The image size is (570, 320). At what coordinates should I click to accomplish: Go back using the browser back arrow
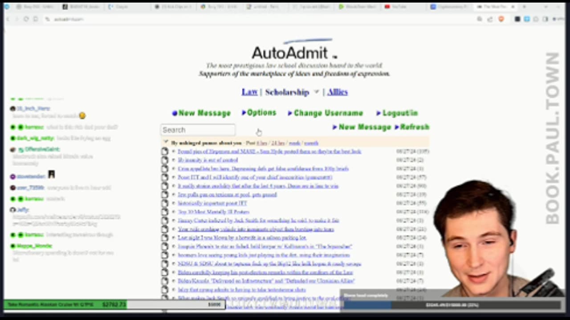(7, 19)
